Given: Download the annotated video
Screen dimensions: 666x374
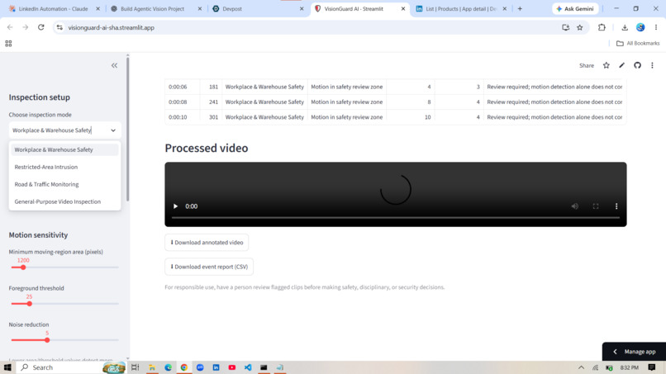Looking at the screenshot, I should tap(207, 243).
